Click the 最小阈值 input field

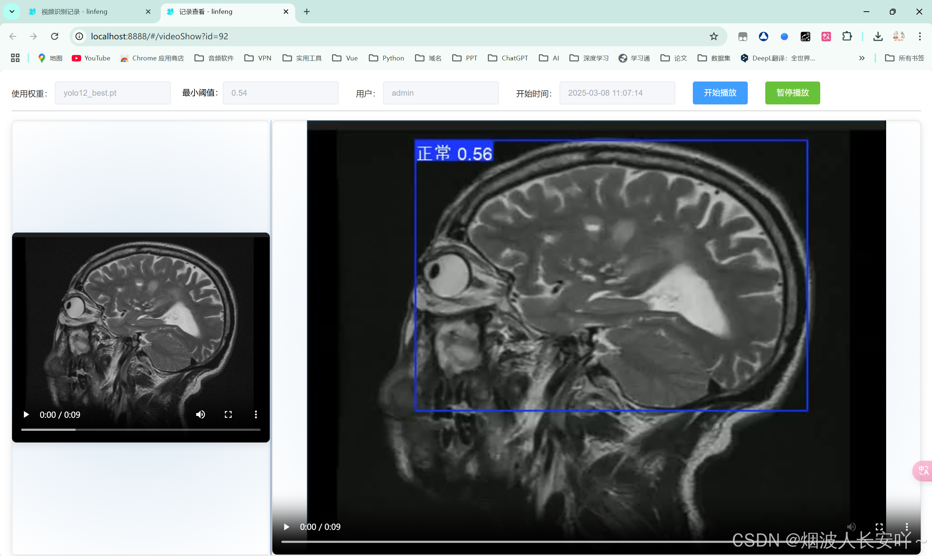[x=280, y=93]
